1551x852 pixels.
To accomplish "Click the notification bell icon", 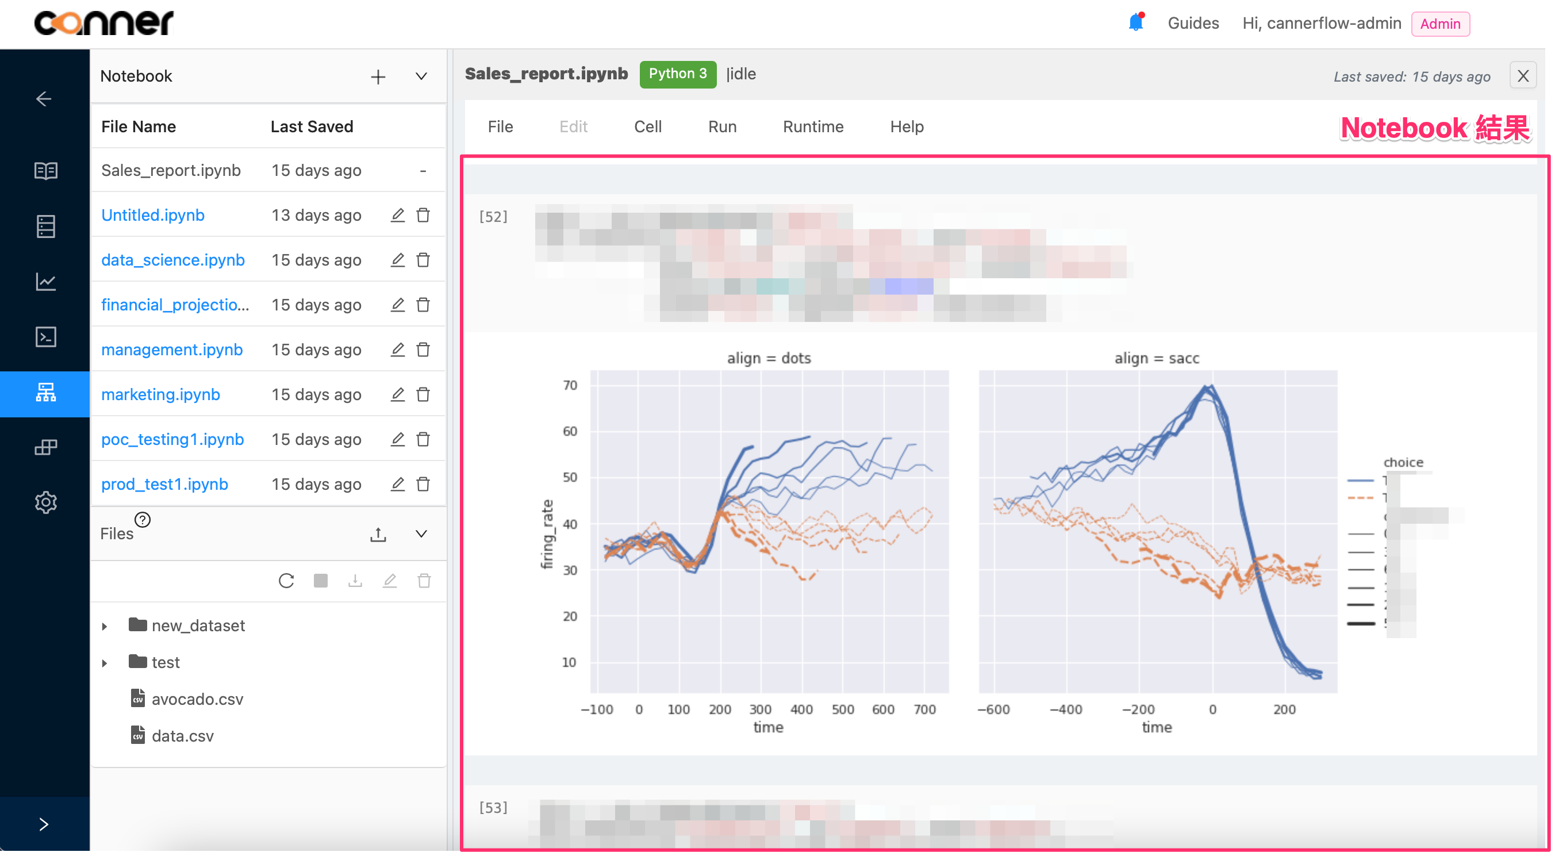I will click(x=1135, y=23).
